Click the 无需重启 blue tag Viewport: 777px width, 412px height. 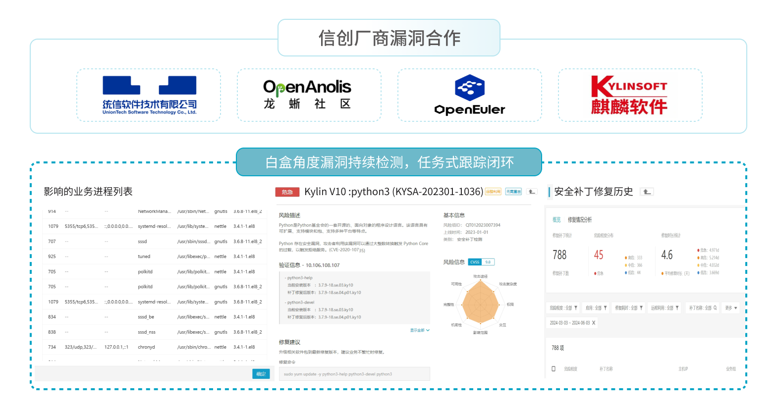click(513, 192)
